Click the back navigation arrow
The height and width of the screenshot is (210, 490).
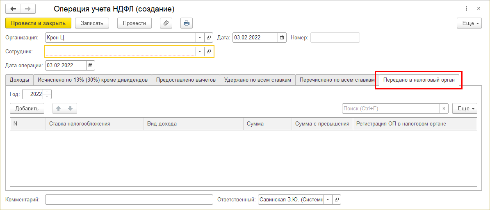pos(13,9)
